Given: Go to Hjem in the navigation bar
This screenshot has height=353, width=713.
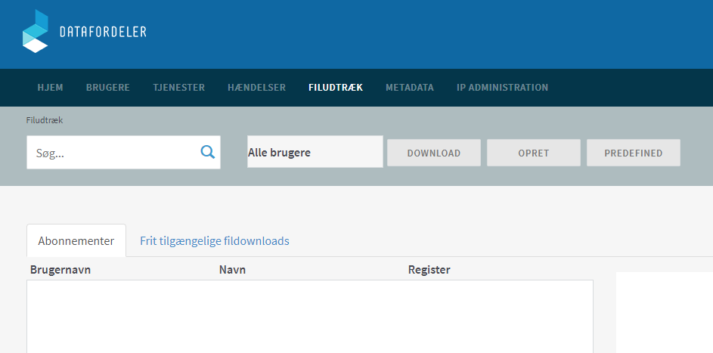Looking at the screenshot, I should tap(50, 88).
